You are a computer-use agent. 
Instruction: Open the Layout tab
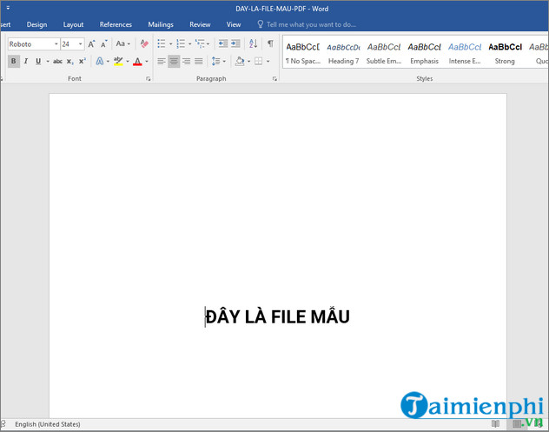tap(73, 24)
